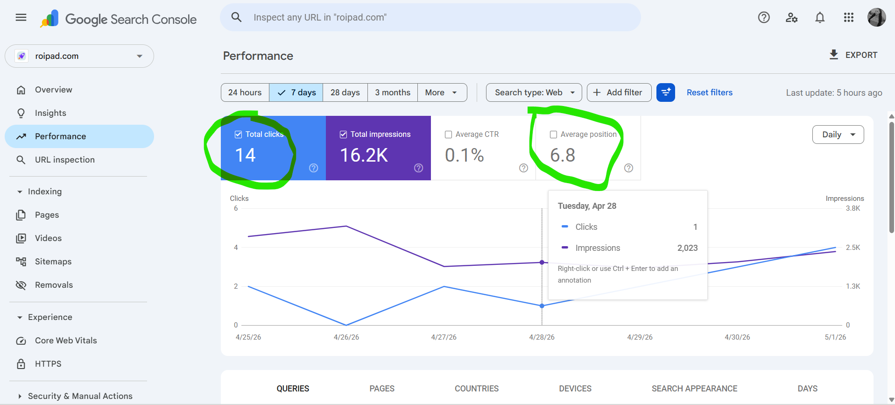The image size is (895, 405).
Task: Switch to the Countries tab
Action: [477, 389]
